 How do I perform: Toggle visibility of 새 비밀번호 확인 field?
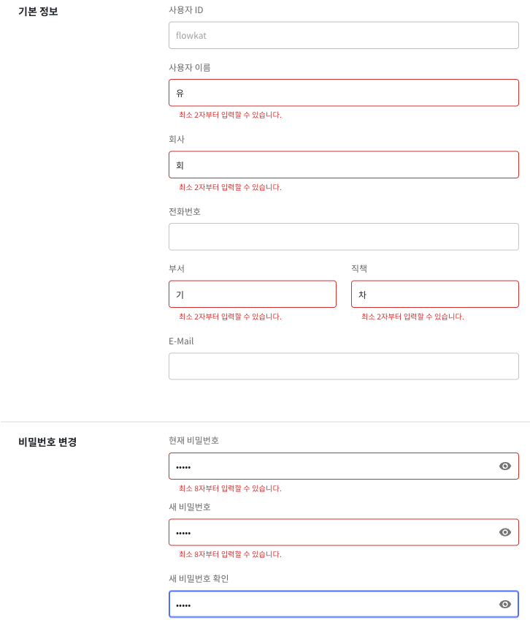coord(504,604)
